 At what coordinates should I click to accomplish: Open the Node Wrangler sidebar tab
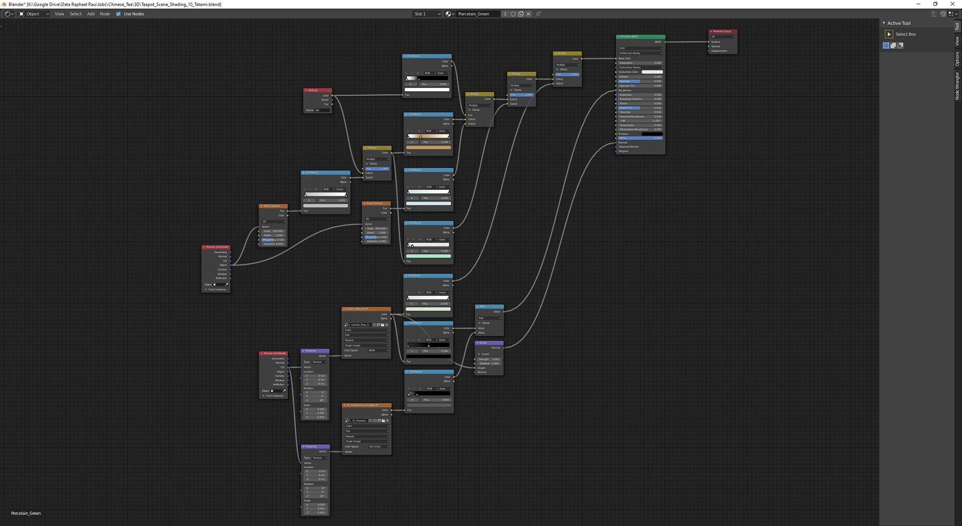click(x=957, y=86)
